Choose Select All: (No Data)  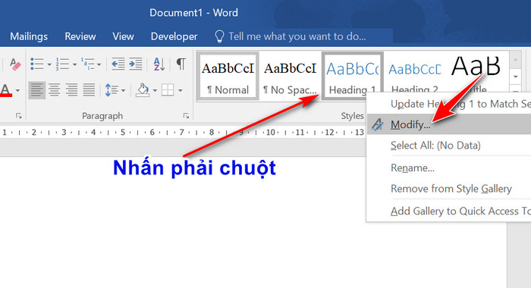449,146
